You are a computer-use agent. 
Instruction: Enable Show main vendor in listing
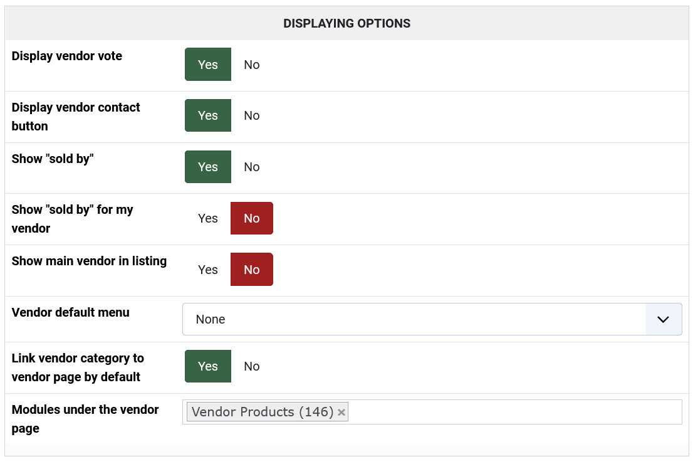[208, 270]
